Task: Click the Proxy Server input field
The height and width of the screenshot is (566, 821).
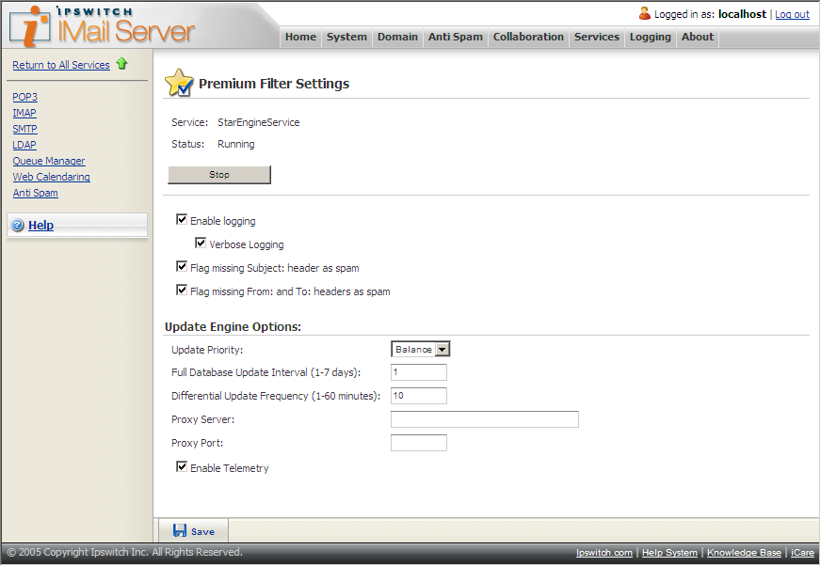Action: 484,419
